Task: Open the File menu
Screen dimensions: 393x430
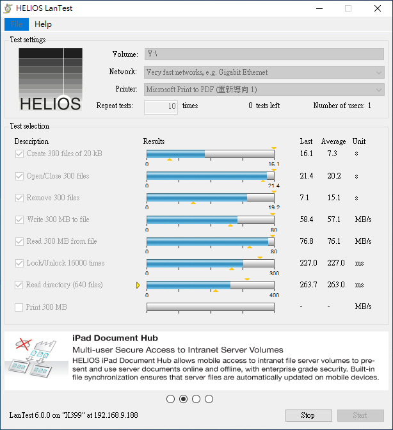Action: (x=17, y=24)
